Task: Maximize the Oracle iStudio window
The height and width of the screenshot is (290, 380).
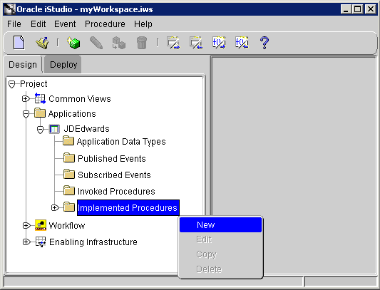Action: click(x=358, y=9)
